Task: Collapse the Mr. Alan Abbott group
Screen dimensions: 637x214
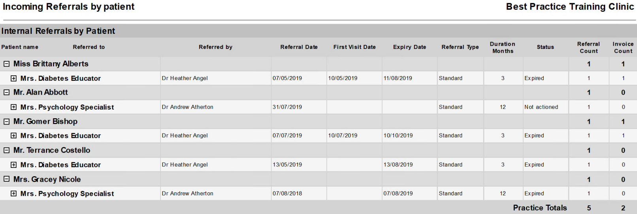Action: [6, 93]
